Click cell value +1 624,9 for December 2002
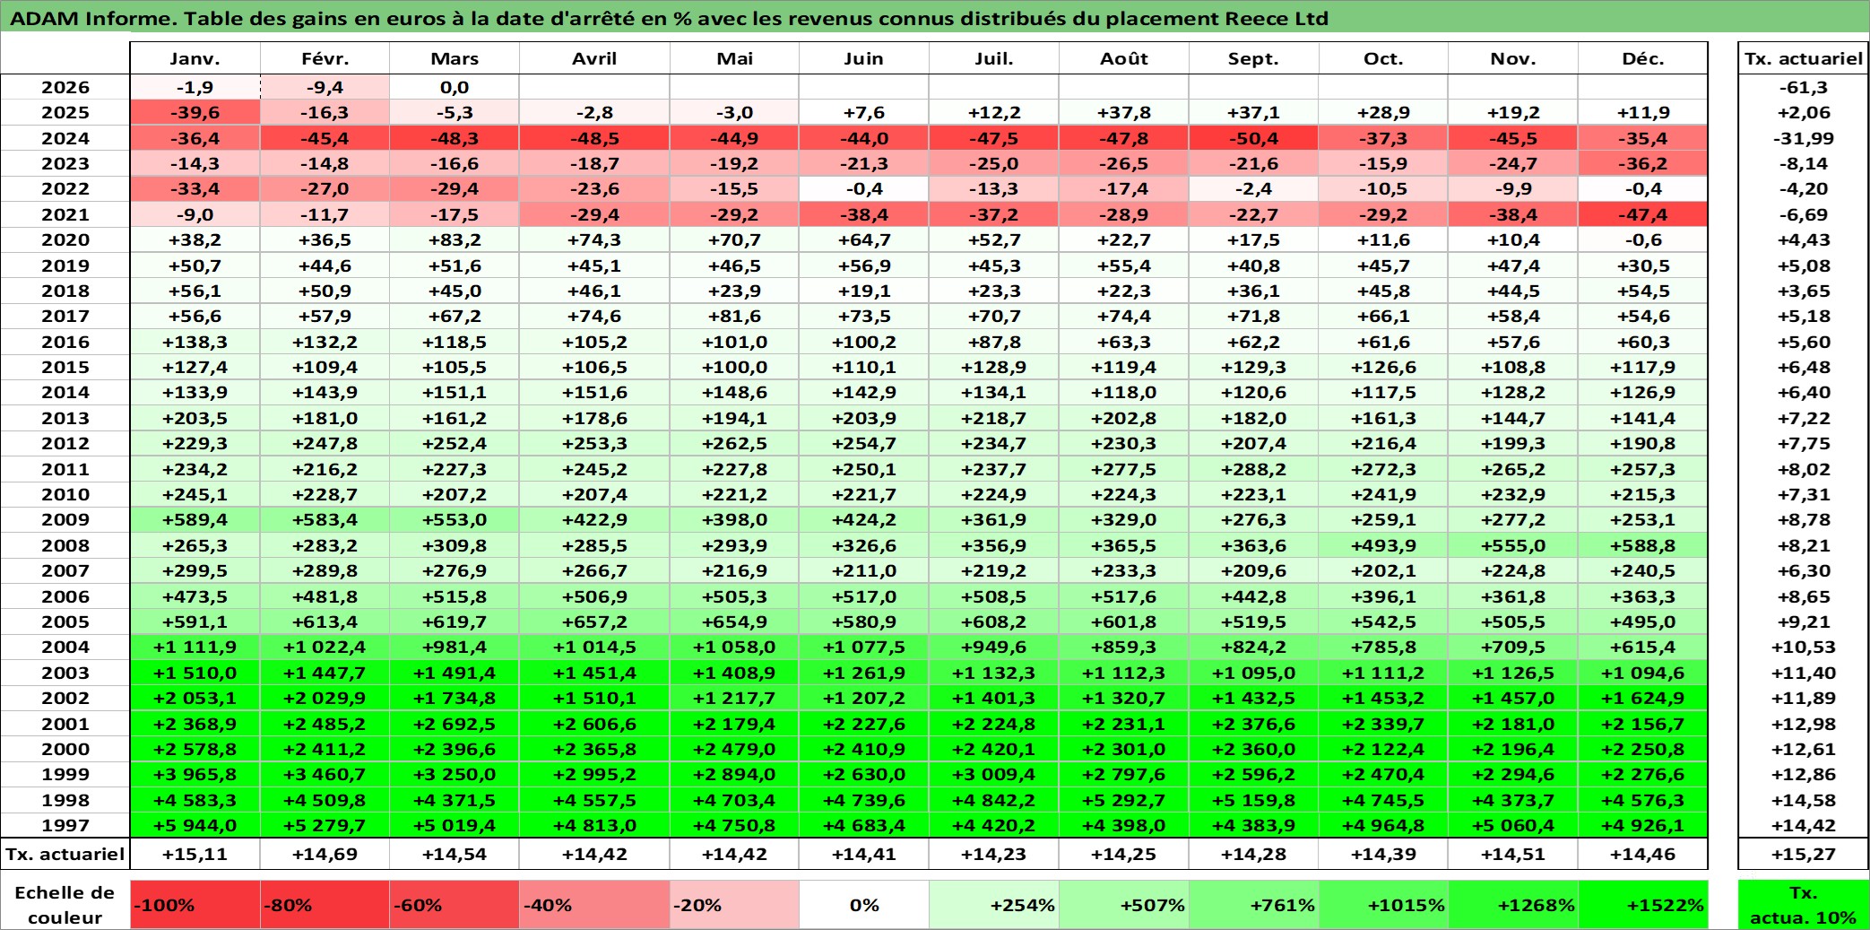This screenshot has height=930, width=1870. click(1643, 698)
